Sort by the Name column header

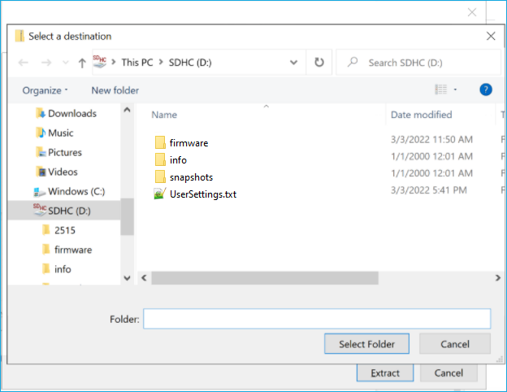click(164, 115)
